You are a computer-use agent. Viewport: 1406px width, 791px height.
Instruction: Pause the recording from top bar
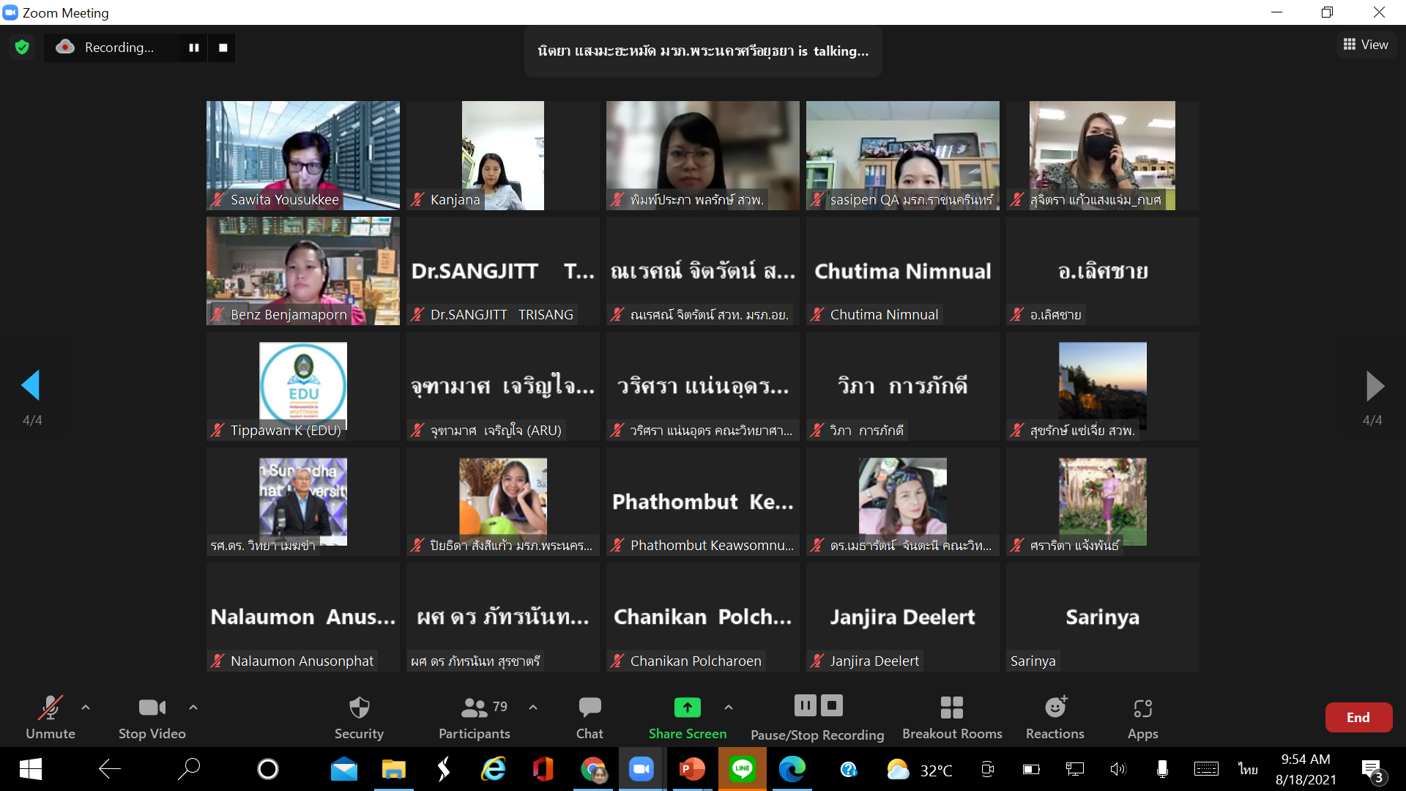194,48
